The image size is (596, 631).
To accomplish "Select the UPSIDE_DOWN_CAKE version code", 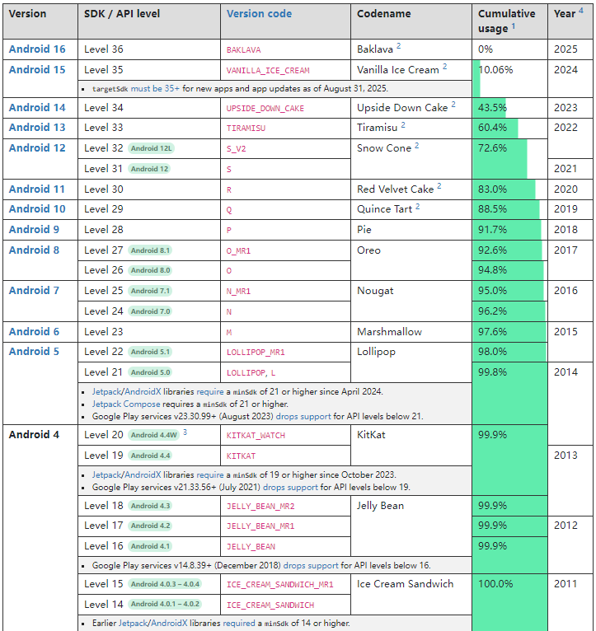I will click(x=265, y=108).
